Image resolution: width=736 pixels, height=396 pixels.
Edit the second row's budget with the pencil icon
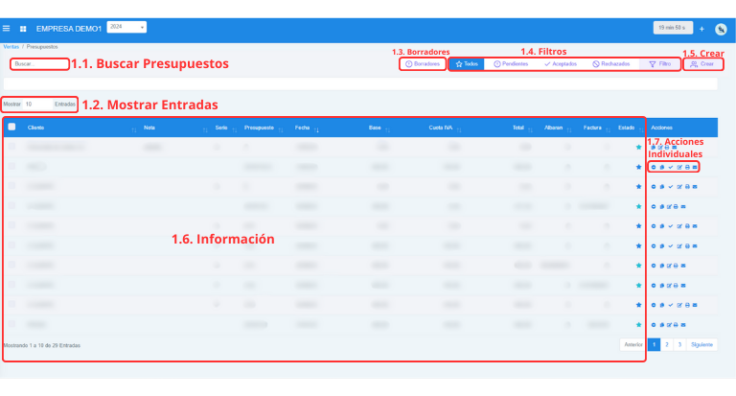pos(679,167)
